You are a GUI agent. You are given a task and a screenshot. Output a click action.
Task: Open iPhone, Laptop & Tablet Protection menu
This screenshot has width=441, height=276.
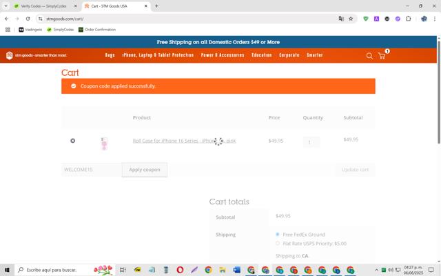coord(158,55)
